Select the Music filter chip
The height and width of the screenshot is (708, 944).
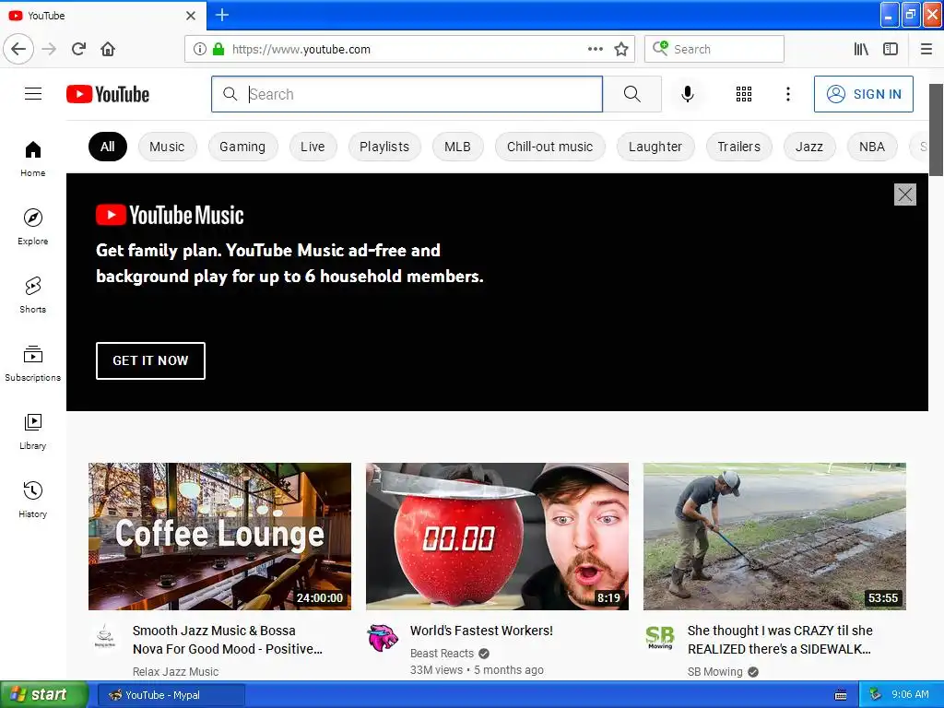click(x=168, y=147)
